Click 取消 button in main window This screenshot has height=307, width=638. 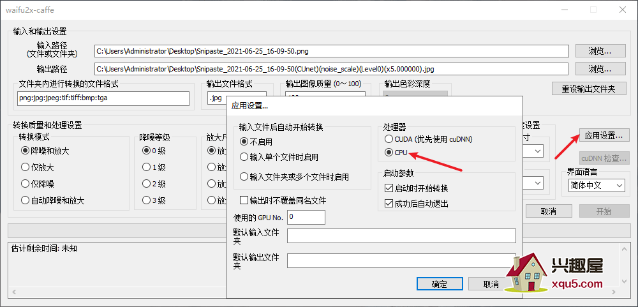click(549, 211)
